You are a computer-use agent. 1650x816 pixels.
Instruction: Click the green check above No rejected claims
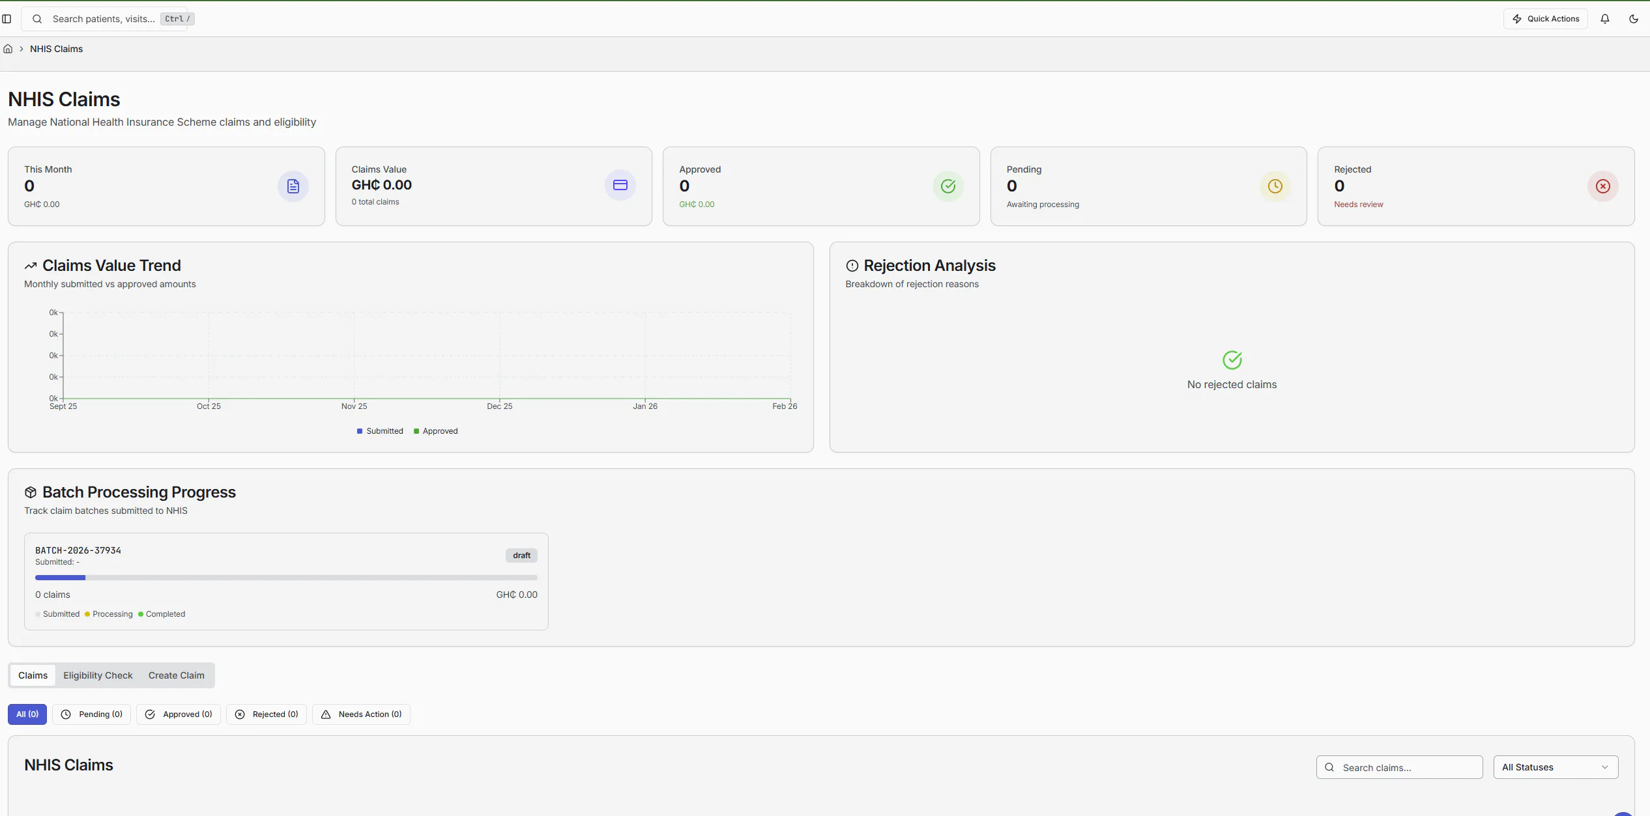(1232, 359)
